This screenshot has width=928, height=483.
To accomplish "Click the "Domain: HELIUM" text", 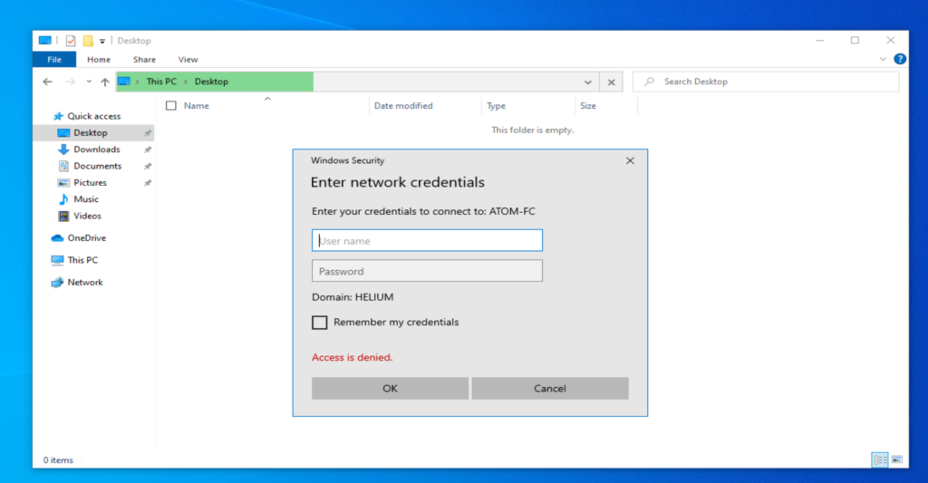I will (x=353, y=297).
